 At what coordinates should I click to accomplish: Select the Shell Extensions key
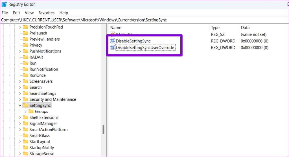[x=44, y=117]
